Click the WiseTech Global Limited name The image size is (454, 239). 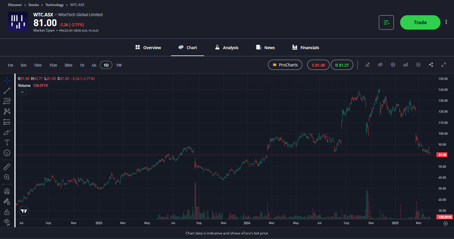(80, 15)
